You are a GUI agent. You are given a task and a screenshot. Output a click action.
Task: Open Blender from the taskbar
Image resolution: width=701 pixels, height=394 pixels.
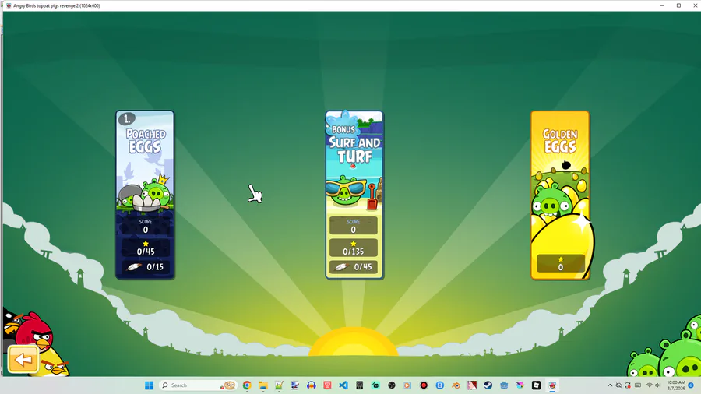[456, 385]
